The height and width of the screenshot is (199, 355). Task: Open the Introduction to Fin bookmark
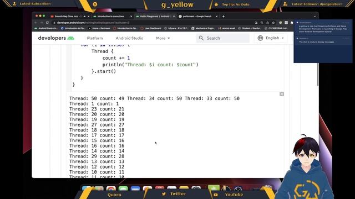tap(73, 28)
